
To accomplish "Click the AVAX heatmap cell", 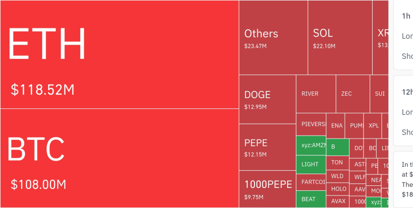I will tap(338, 201).
